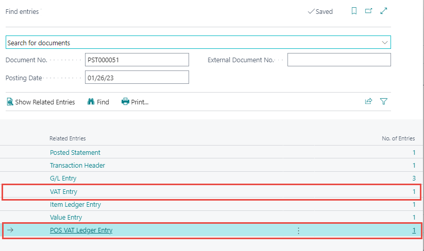Screen dimensions: 424x251
Task: Click the G/L Entry count of 3
Action: click(x=413, y=178)
